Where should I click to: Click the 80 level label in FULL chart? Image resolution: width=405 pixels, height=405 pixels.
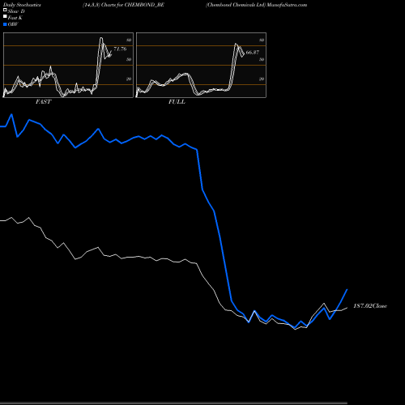pos(262,40)
